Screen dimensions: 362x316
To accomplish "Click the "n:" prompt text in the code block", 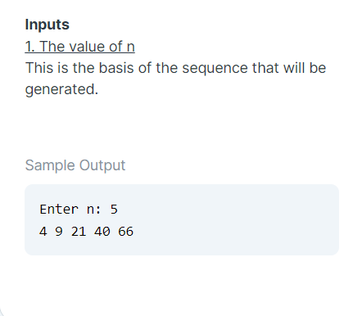I will click(x=94, y=210).
